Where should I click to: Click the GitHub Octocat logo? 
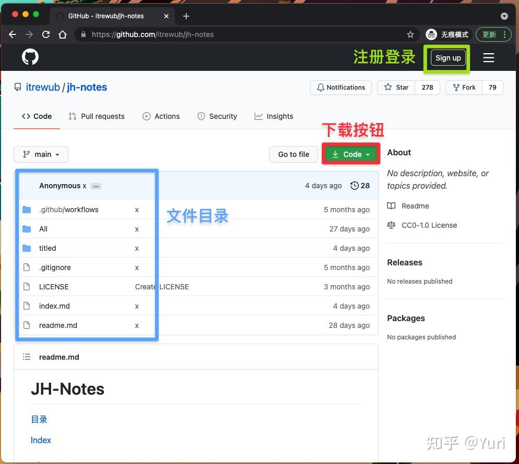30,57
